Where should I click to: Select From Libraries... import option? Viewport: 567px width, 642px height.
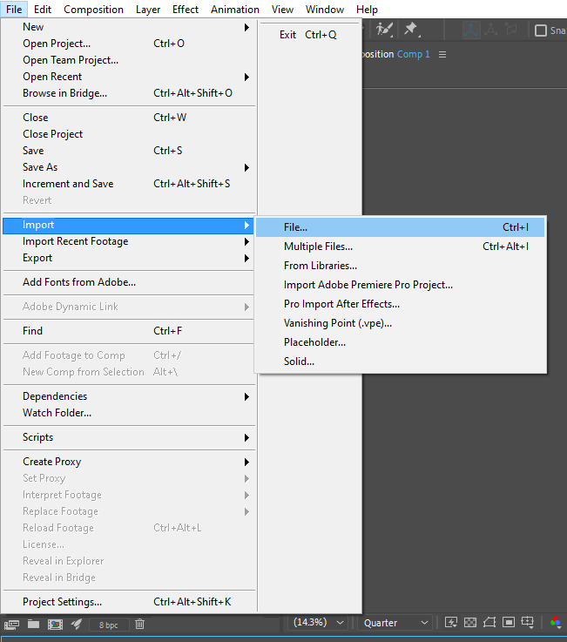[400, 266]
